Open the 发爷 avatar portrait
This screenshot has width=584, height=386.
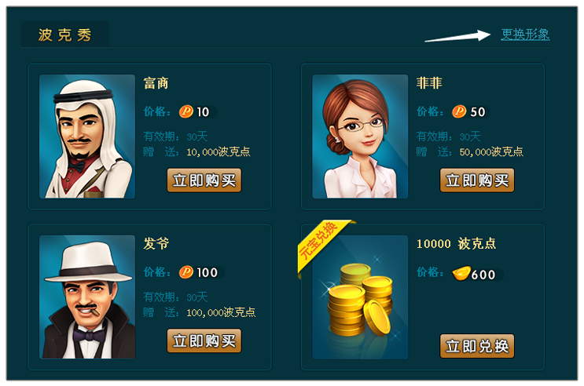pos(87,297)
